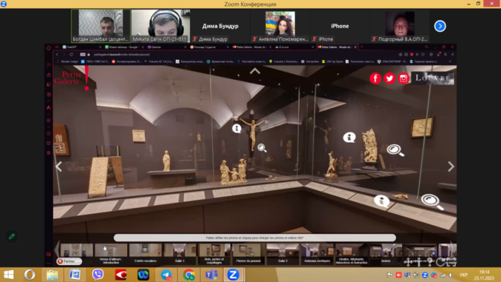Viewport: 501px width, 282px height.
Task: Select the 'Pierres du pouvoir' thumbnail
Action: [248, 254]
